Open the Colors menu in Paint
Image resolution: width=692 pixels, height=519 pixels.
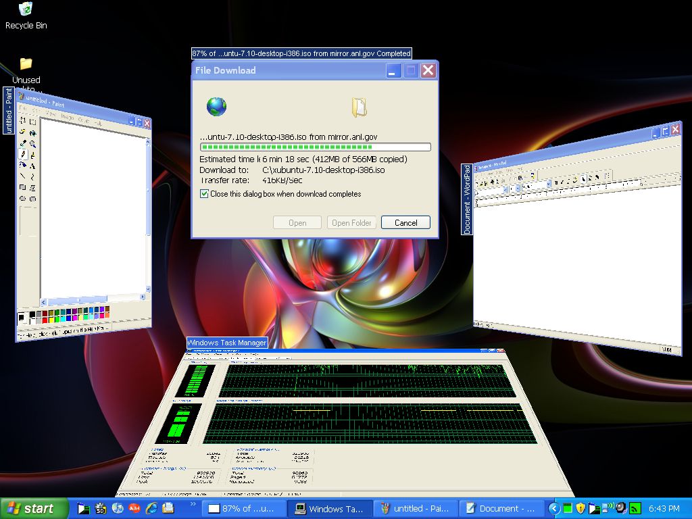pos(83,120)
